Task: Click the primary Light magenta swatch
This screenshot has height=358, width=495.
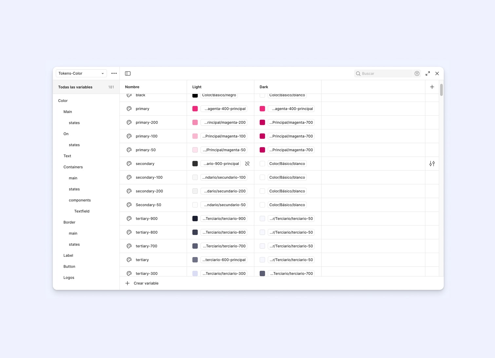Action: point(195,109)
